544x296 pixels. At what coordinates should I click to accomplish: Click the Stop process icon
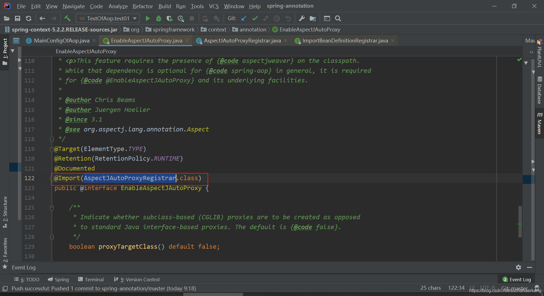coord(192,18)
